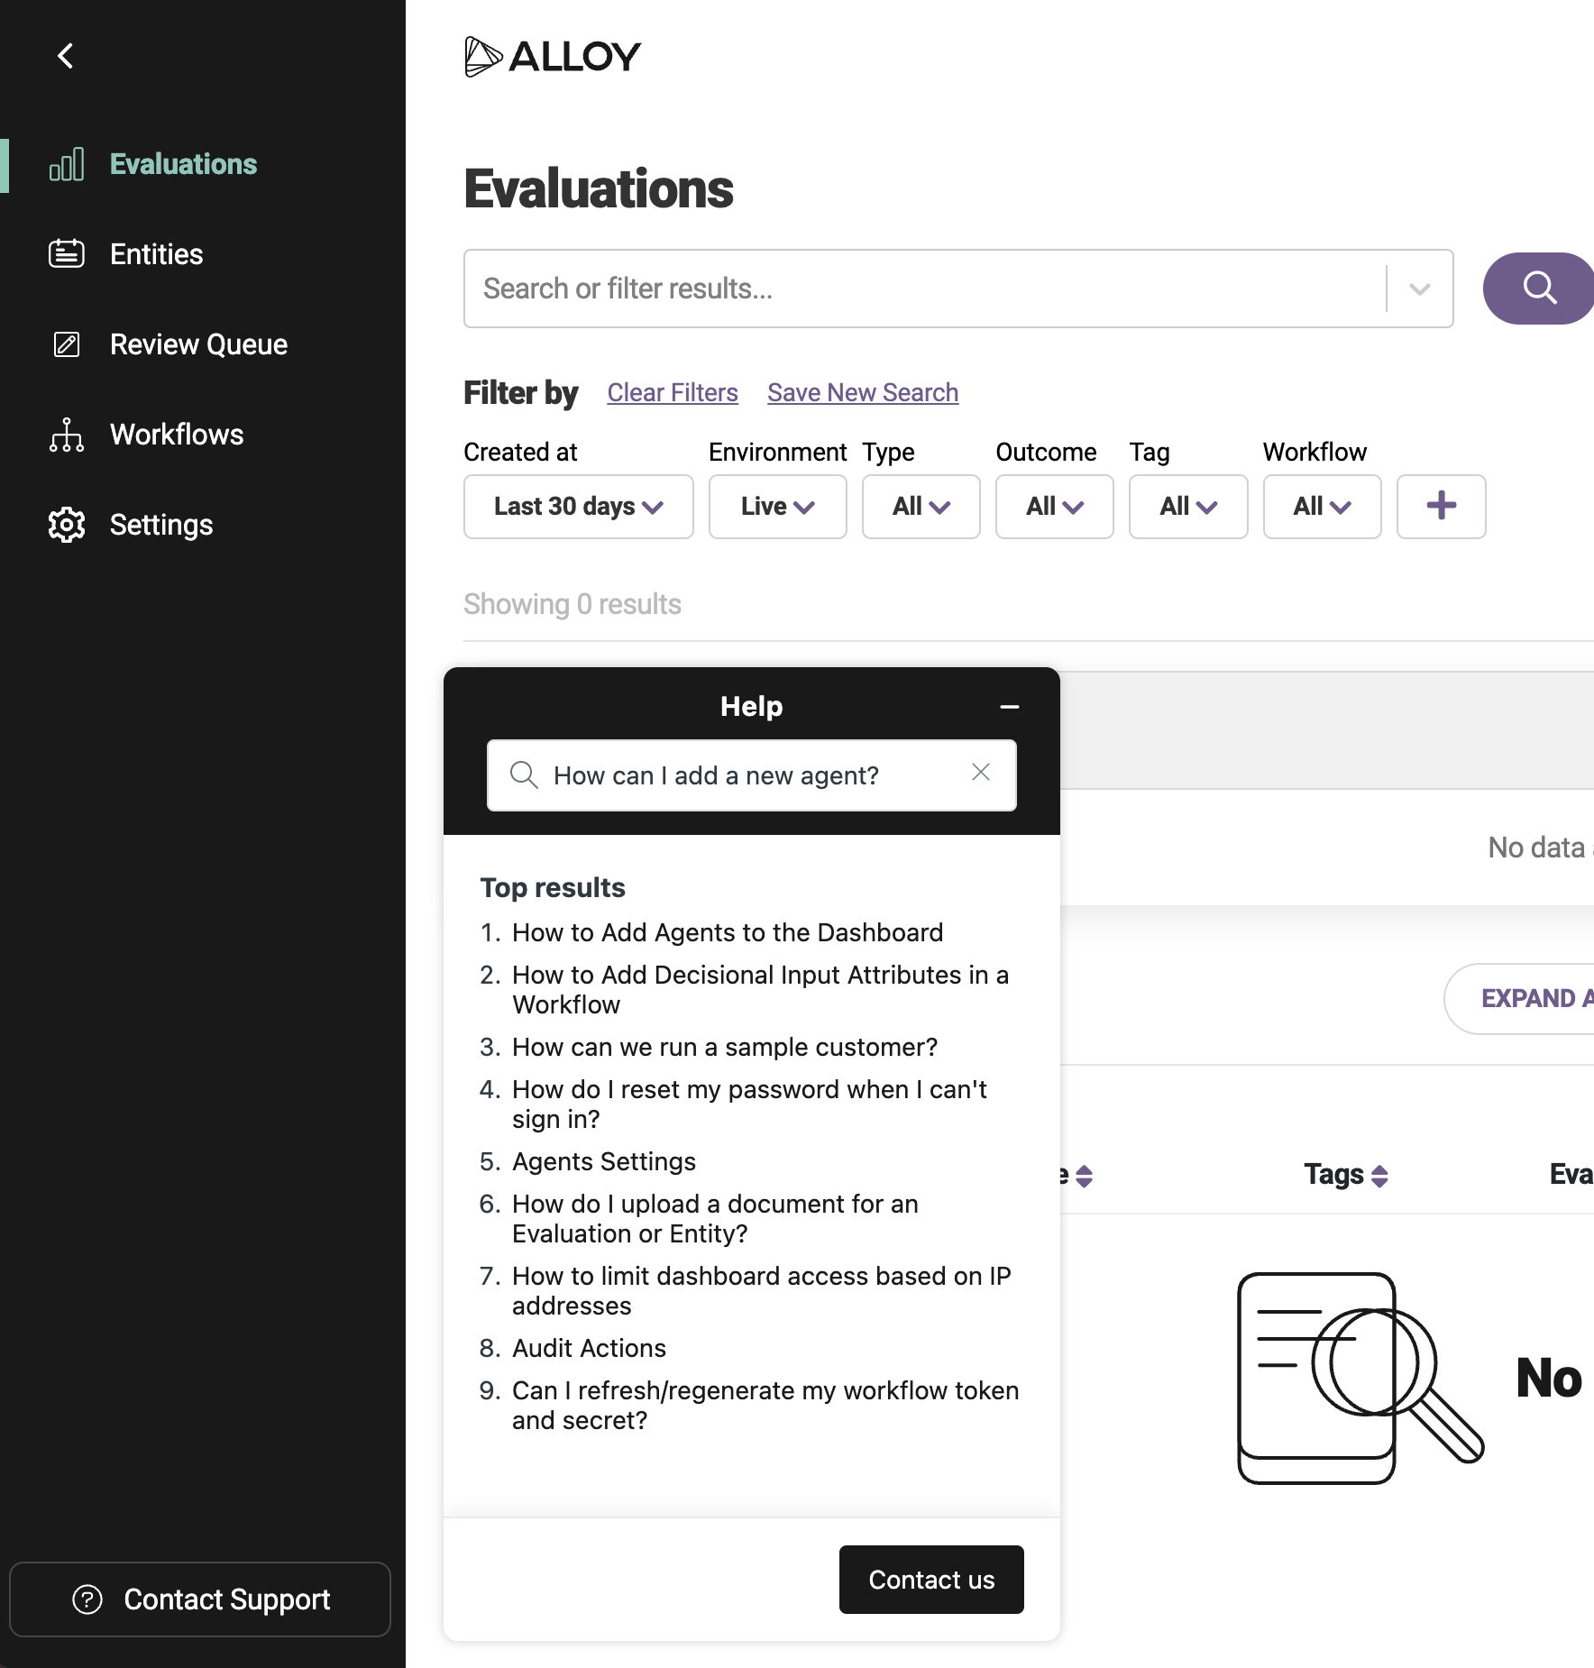
Task: Open Review Queue in the sidebar
Action: (198, 344)
